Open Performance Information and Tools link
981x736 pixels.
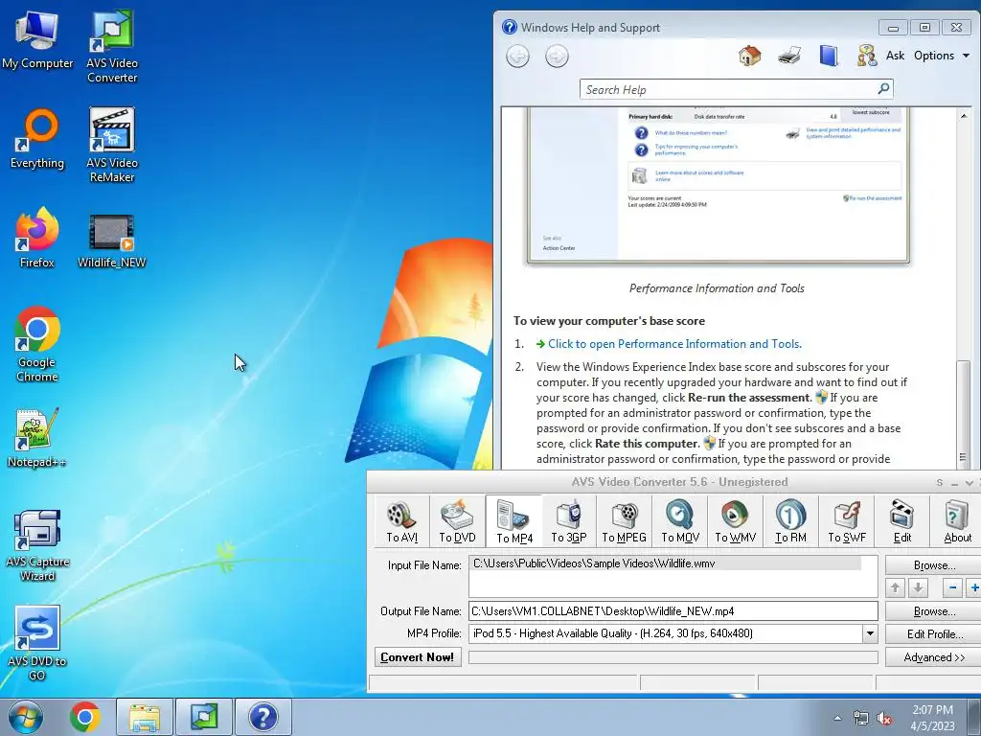pos(674,344)
